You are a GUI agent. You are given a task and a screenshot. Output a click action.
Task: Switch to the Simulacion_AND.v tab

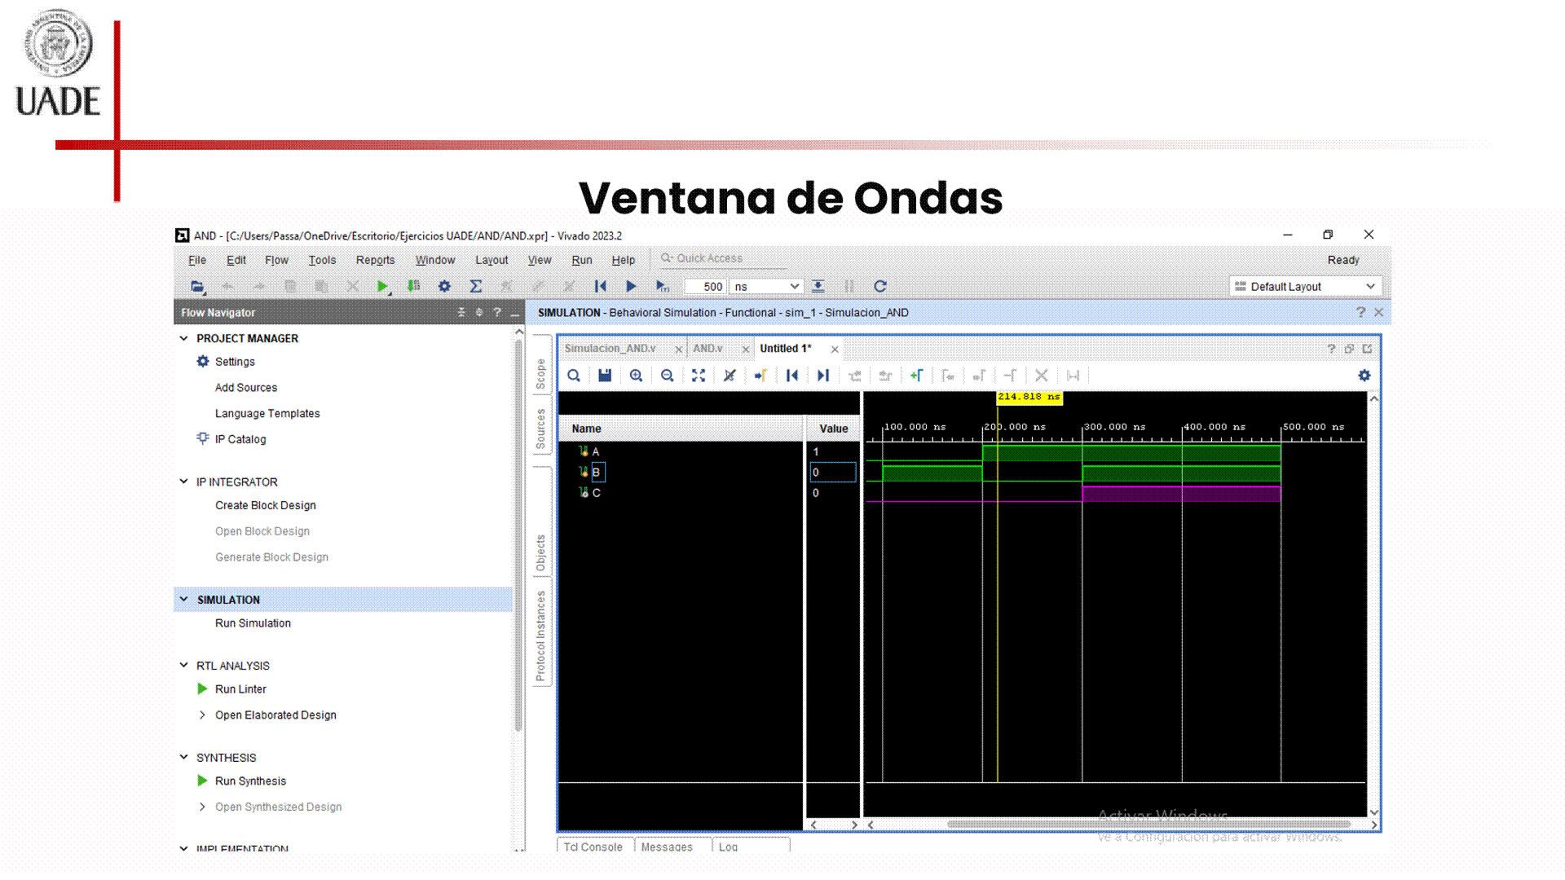pyautogui.click(x=611, y=348)
